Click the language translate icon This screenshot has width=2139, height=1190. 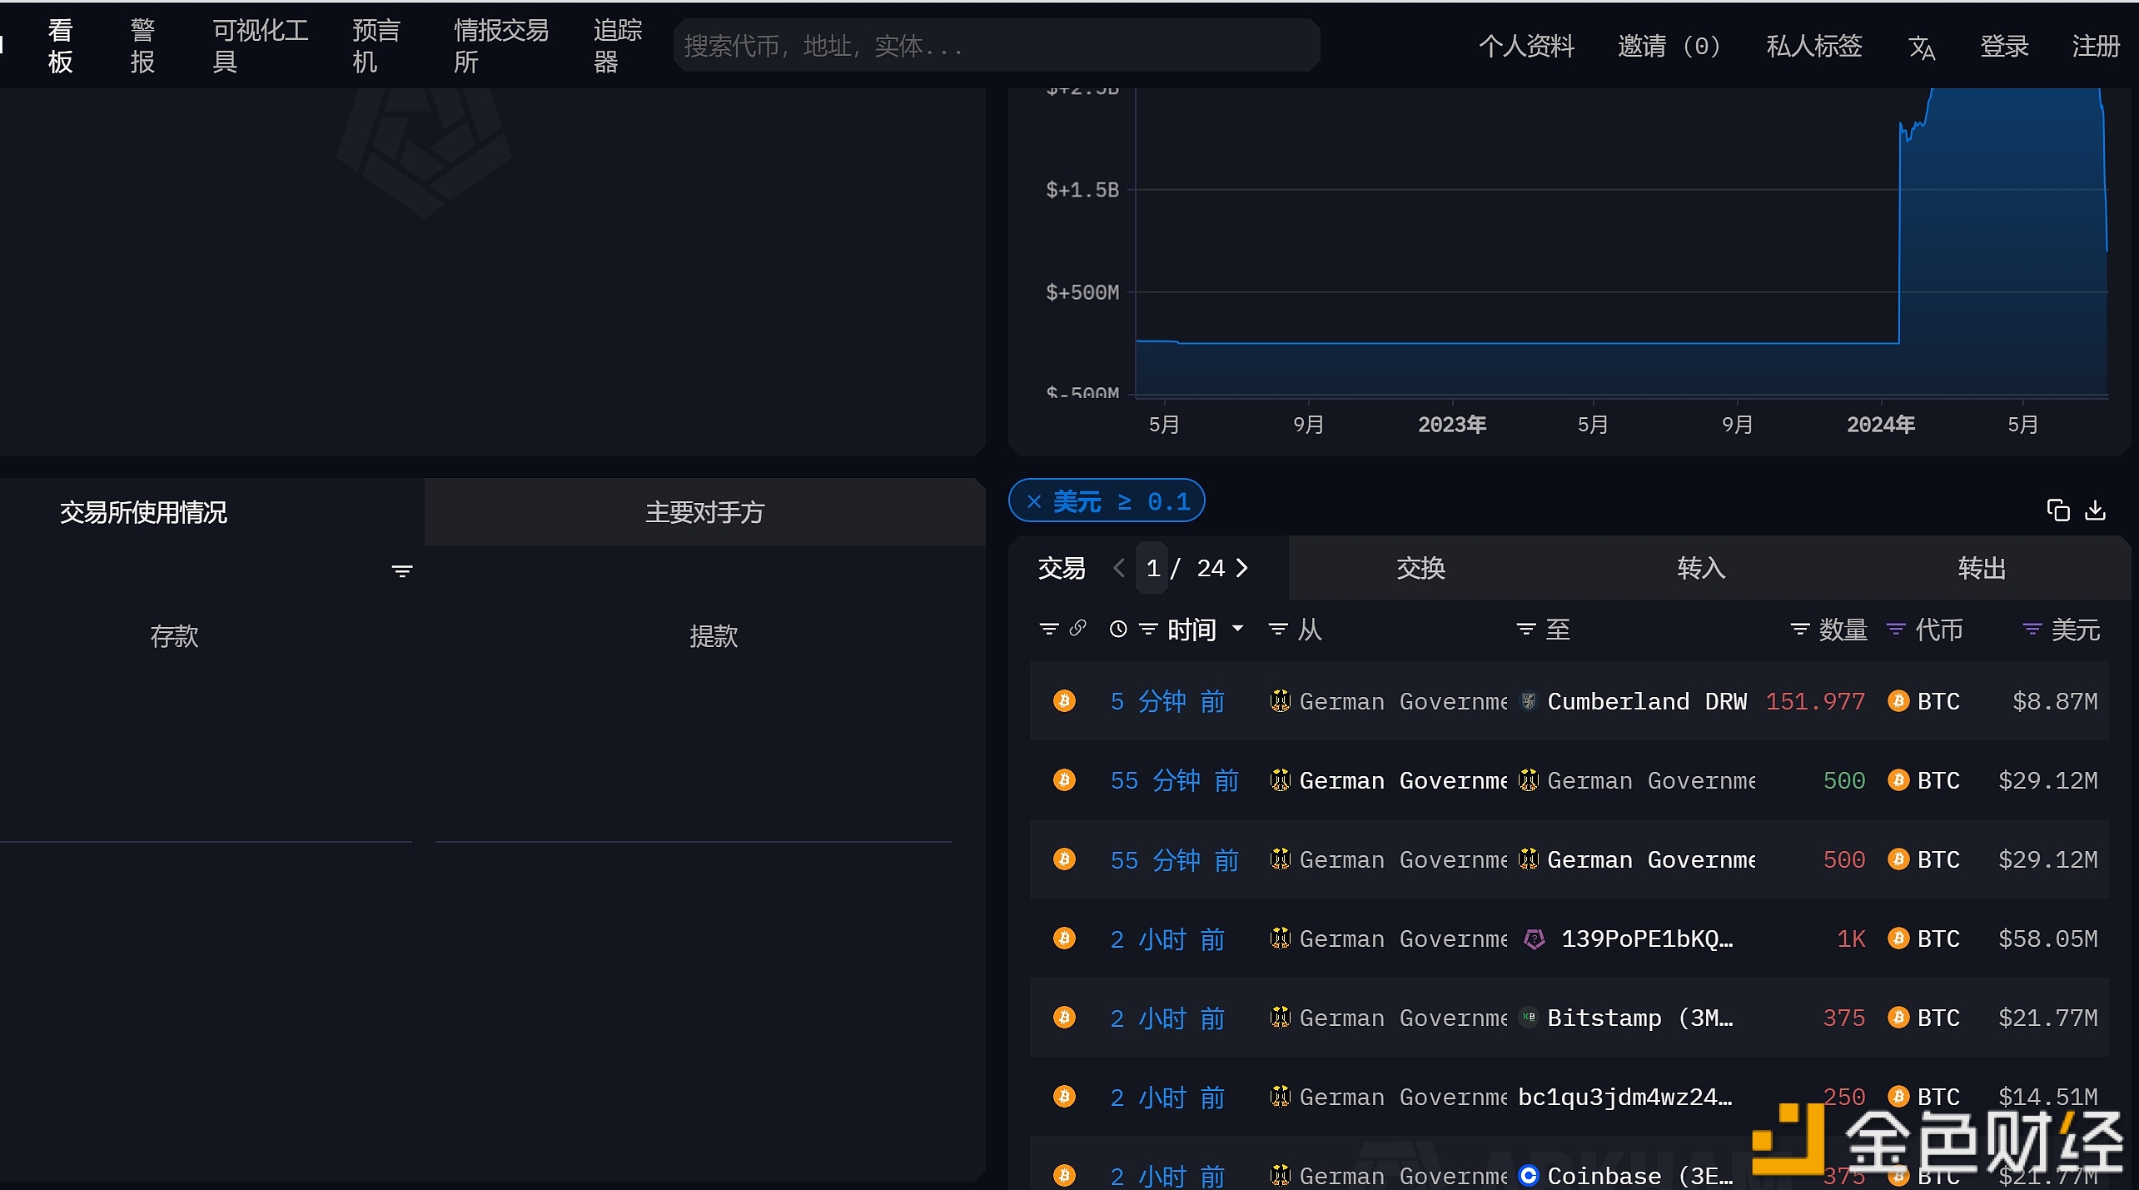pyautogui.click(x=1921, y=47)
